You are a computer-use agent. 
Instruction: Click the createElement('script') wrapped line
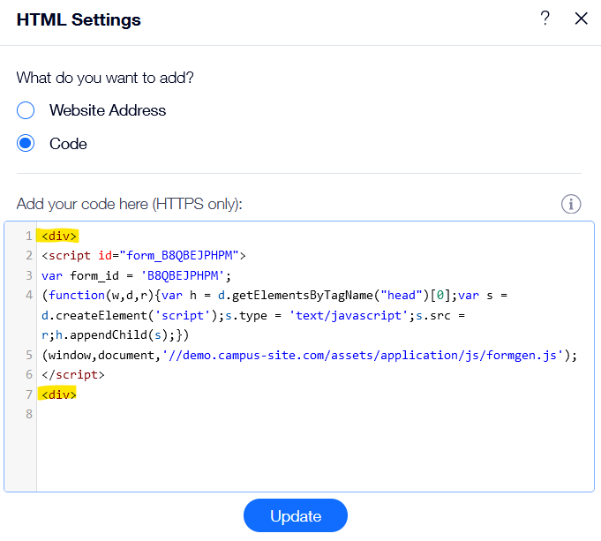point(253,316)
